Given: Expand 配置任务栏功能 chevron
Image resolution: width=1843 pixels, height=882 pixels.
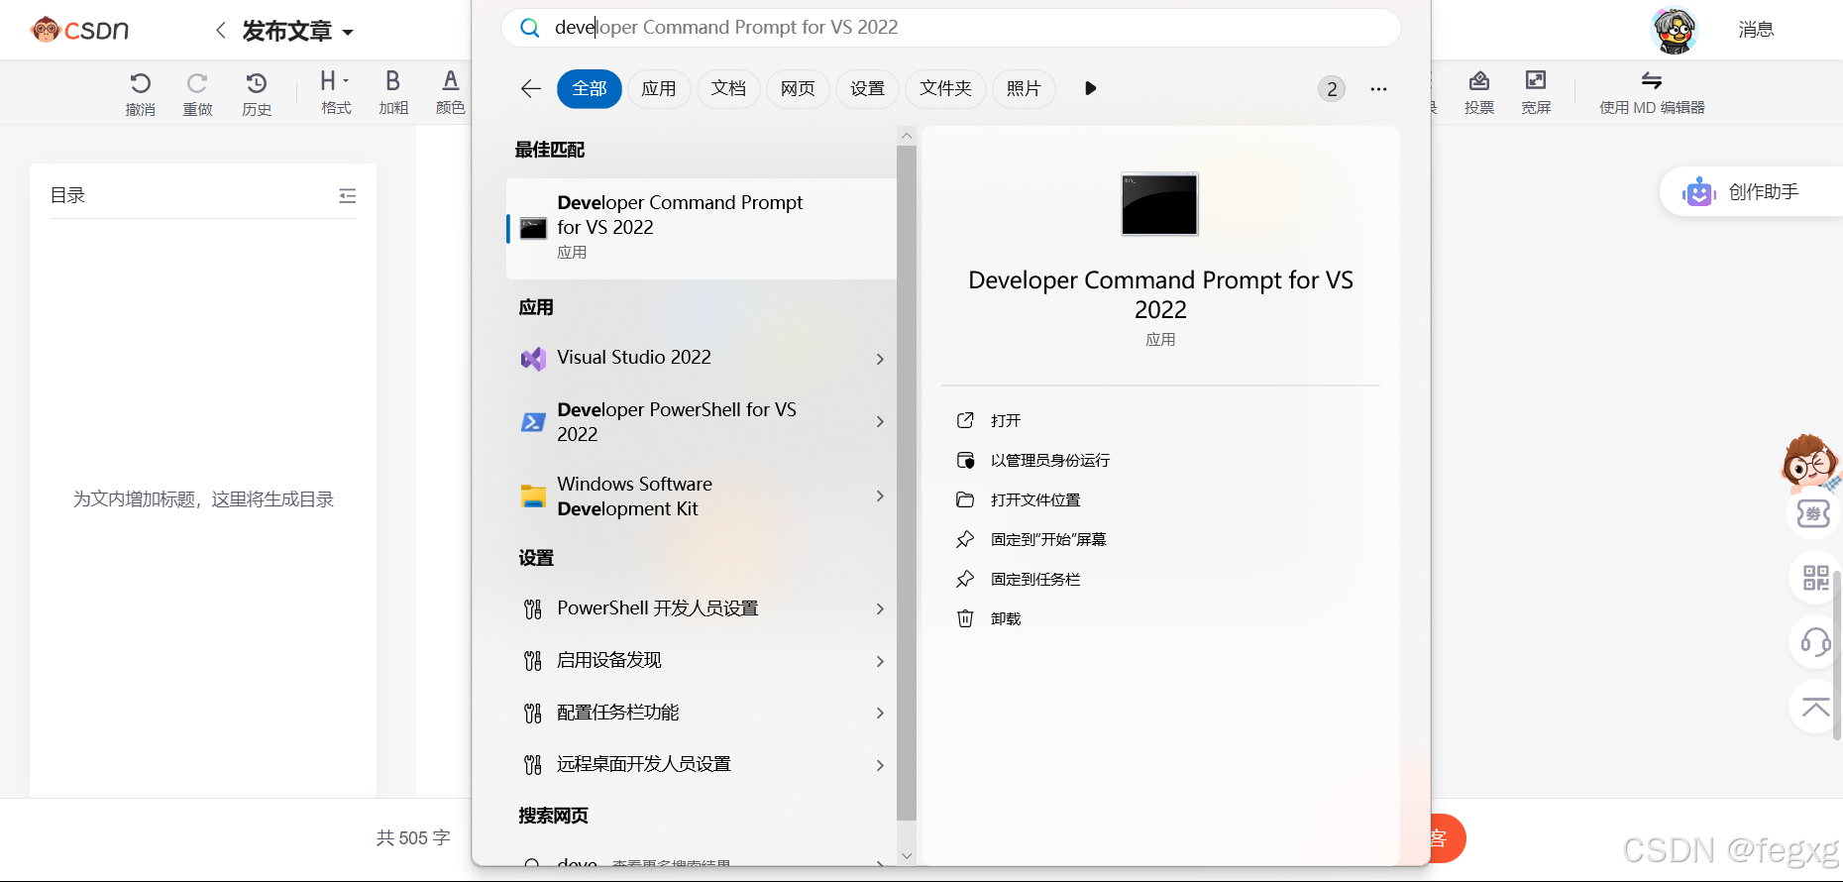Looking at the screenshot, I should pyautogui.click(x=880, y=714).
